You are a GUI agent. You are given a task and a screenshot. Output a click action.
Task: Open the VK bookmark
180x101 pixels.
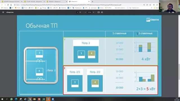(69, 8)
